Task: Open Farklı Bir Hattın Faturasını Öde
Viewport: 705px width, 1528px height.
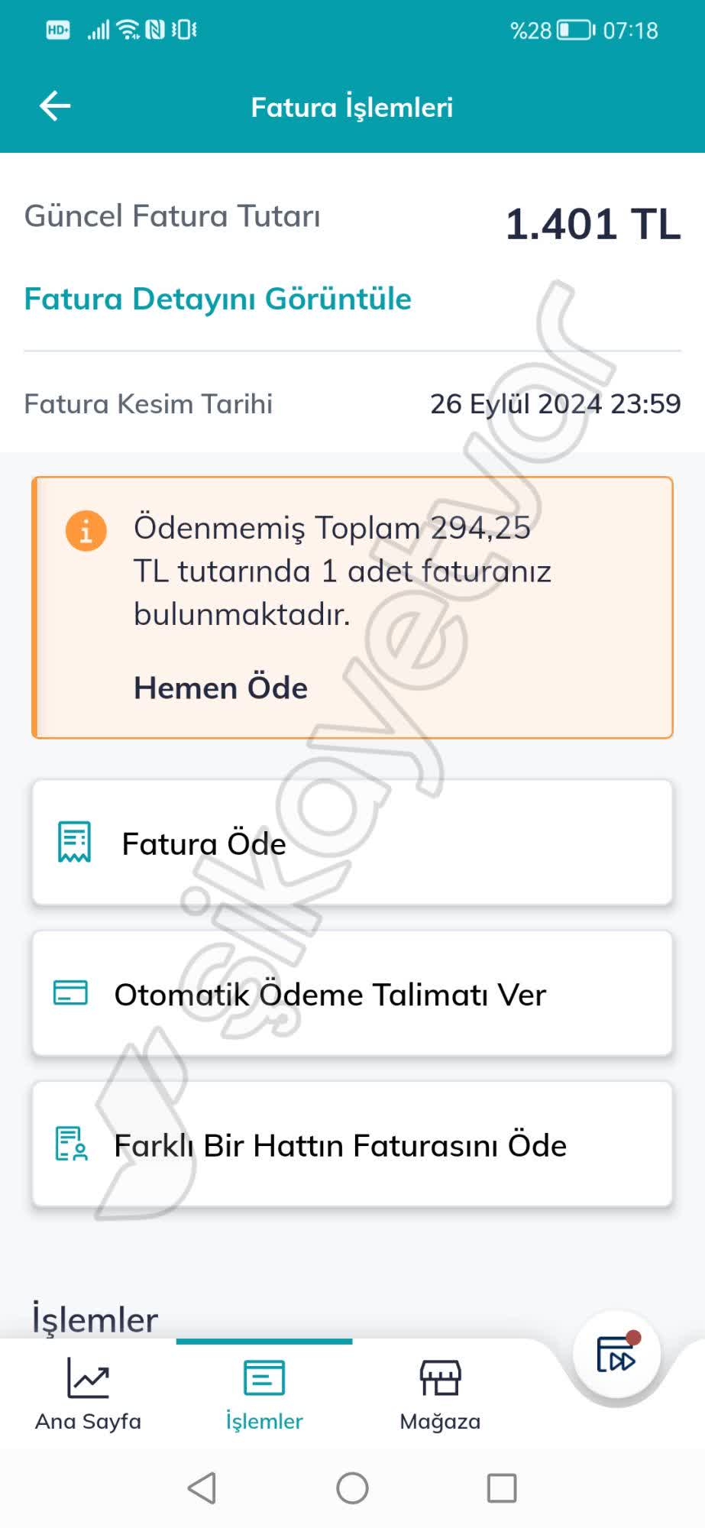Action: (x=352, y=1144)
